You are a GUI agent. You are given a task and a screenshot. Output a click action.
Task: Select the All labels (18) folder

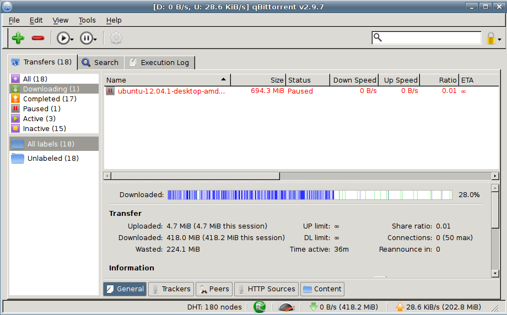coord(54,144)
